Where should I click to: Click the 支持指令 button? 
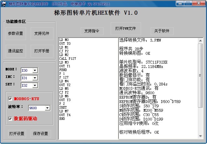92,31
